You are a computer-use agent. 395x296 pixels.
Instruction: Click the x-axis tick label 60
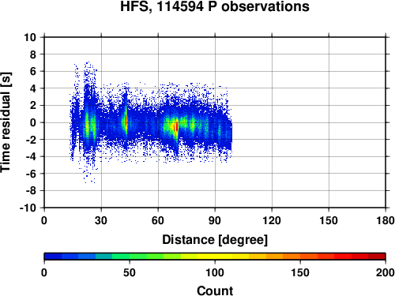point(158,220)
